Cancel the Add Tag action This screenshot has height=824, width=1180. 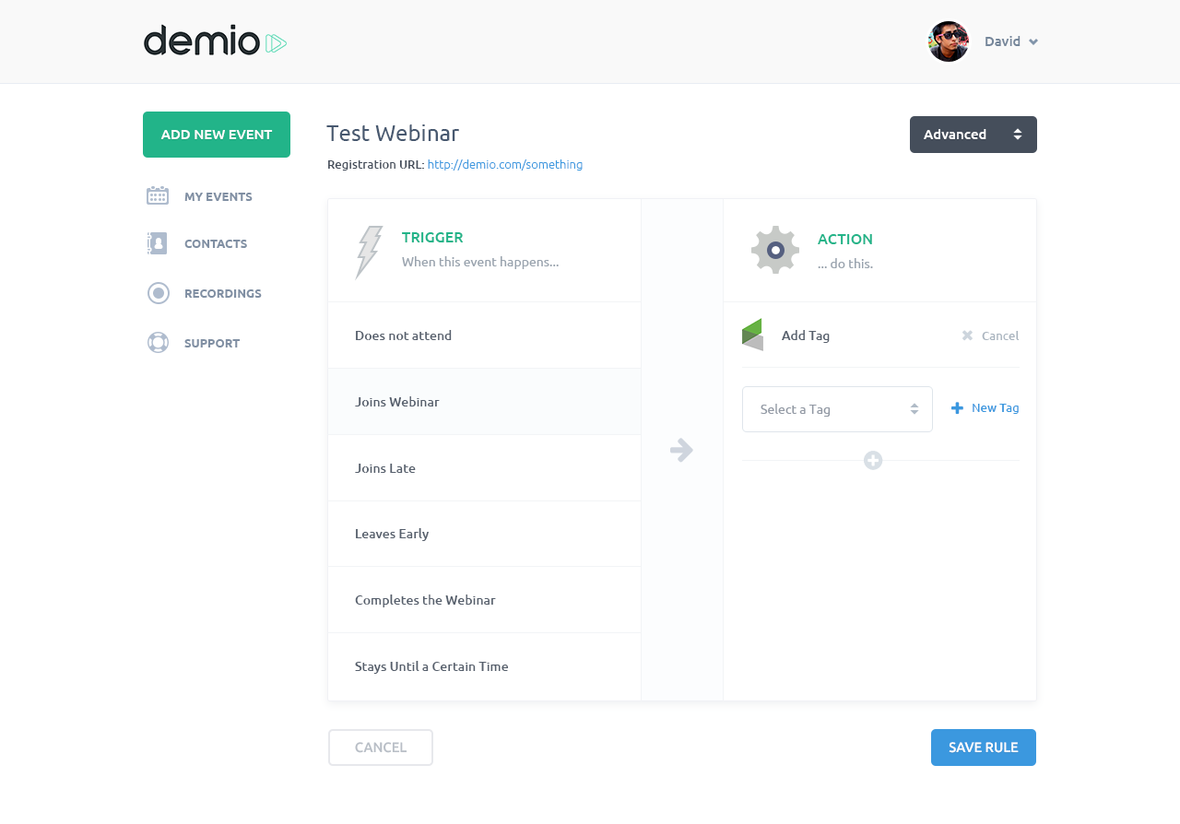[990, 335]
